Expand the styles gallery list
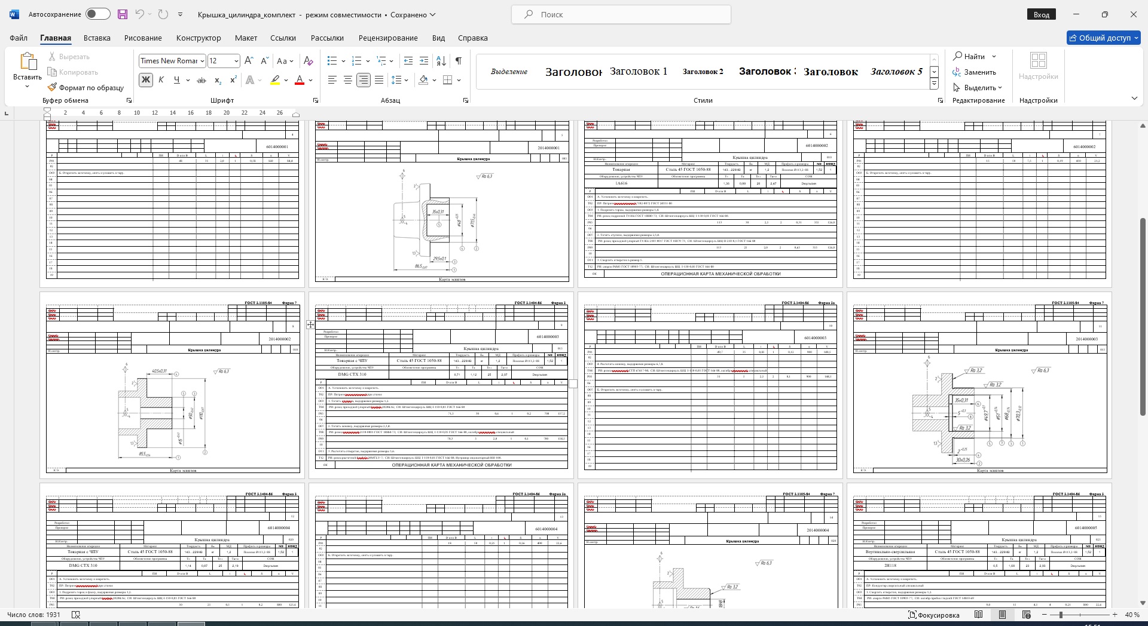Viewport: 1148px width, 626px height. pyautogui.click(x=934, y=84)
